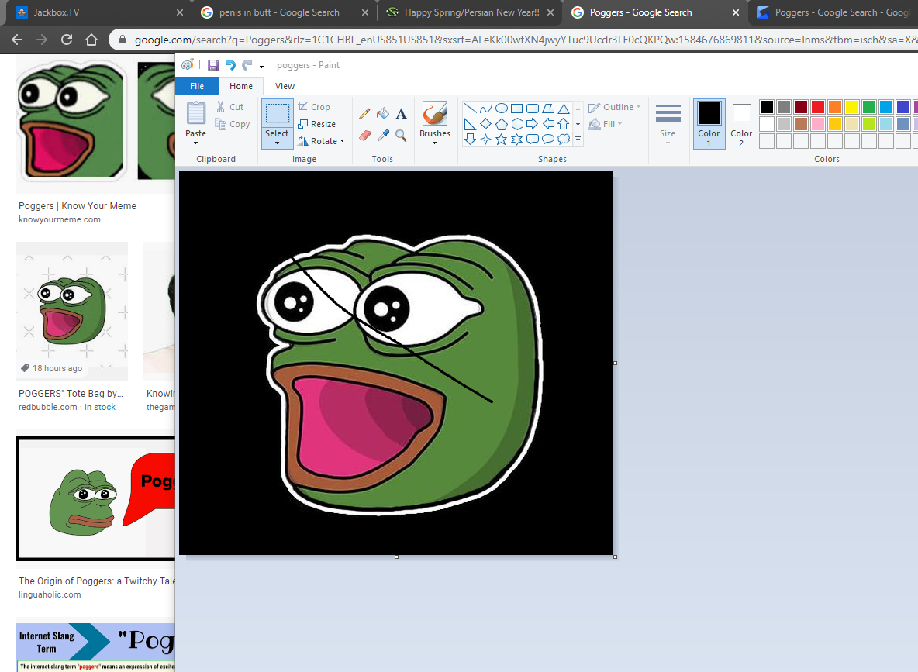Click the Redo arrow in Paint

click(247, 65)
